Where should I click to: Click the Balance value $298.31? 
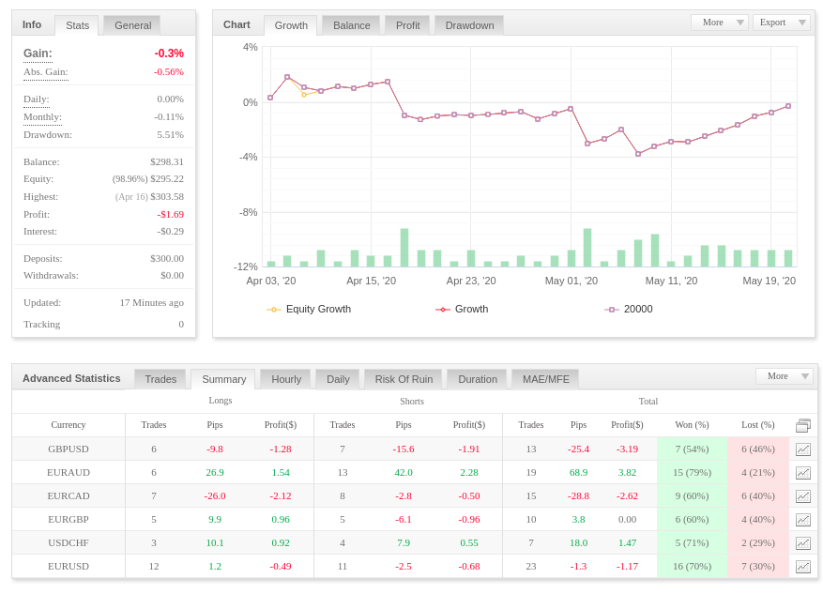pos(167,162)
